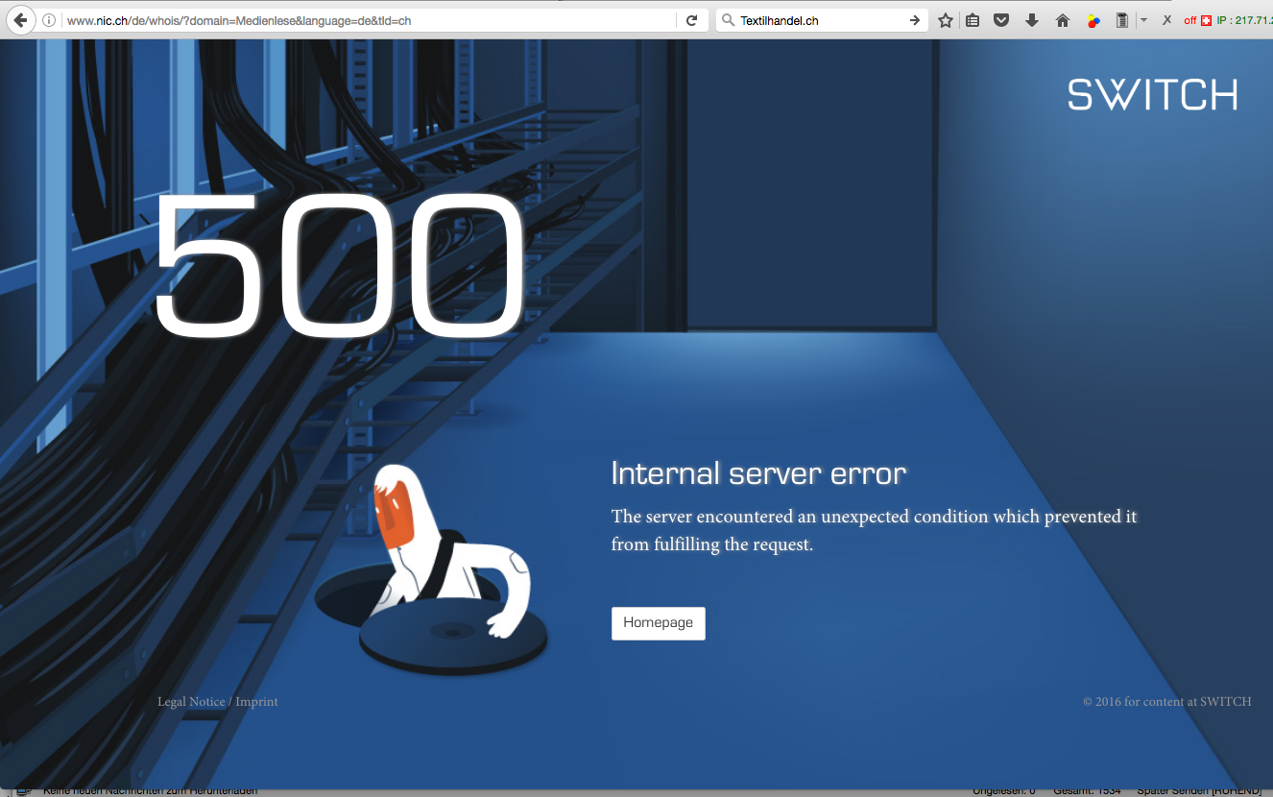Click the X toolbar extension icon
The width and height of the screenshot is (1273, 797).
pyautogui.click(x=1166, y=20)
